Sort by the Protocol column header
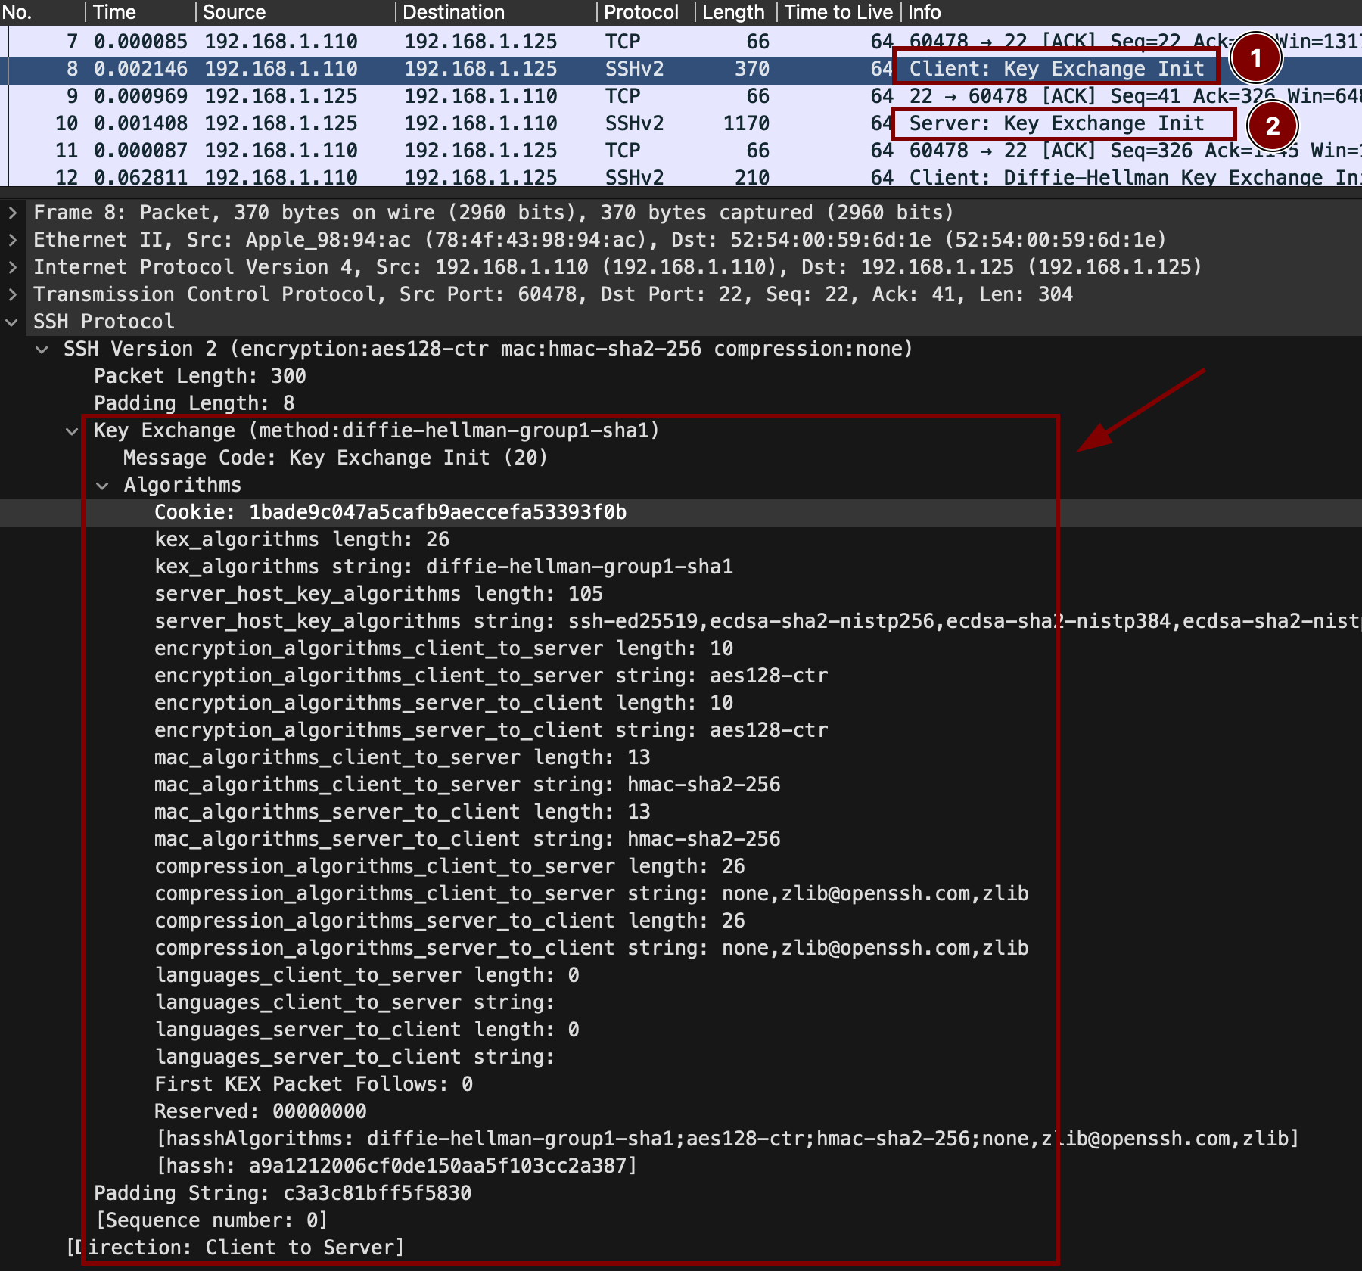 point(640,12)
